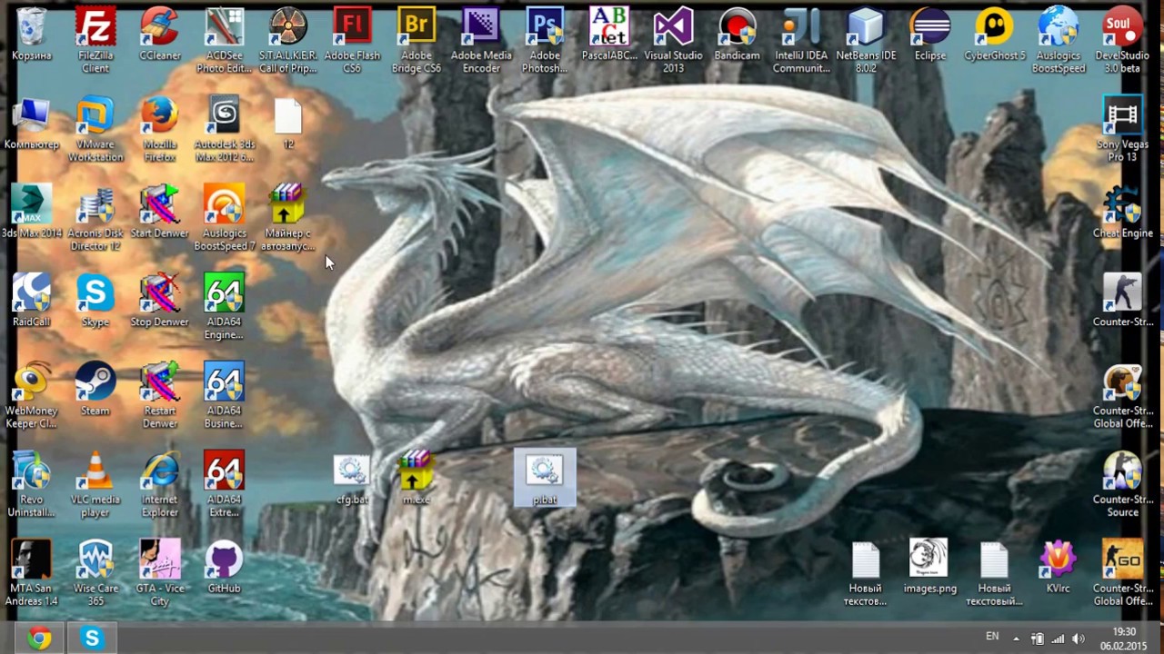Expand hidden system tray icons
The image size is (1164, 654).
1016,639
